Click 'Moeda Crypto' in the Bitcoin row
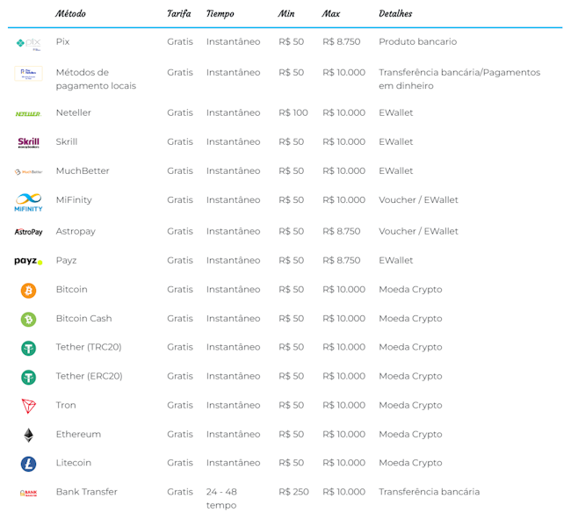Screen dimensions: 571x520 [410, 289]
